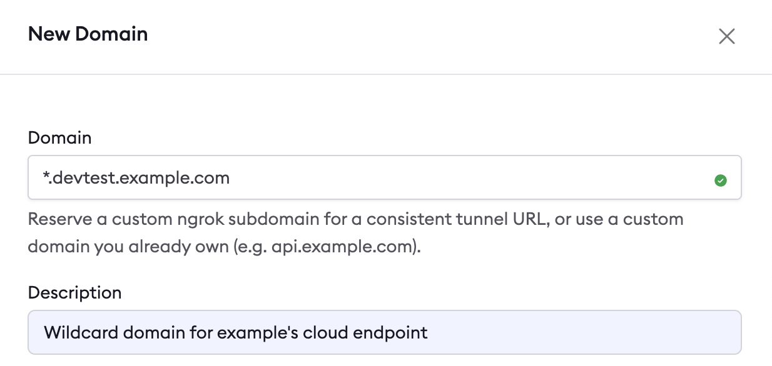This screenshot has height=366, width=772.
Task: Place cursor on the wildcard asterisk in Domain
Action: tap(46, 177)
